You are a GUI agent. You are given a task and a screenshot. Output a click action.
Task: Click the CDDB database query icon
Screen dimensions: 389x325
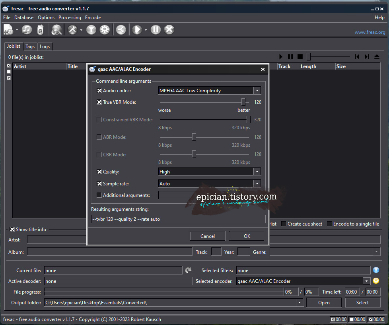56,30
